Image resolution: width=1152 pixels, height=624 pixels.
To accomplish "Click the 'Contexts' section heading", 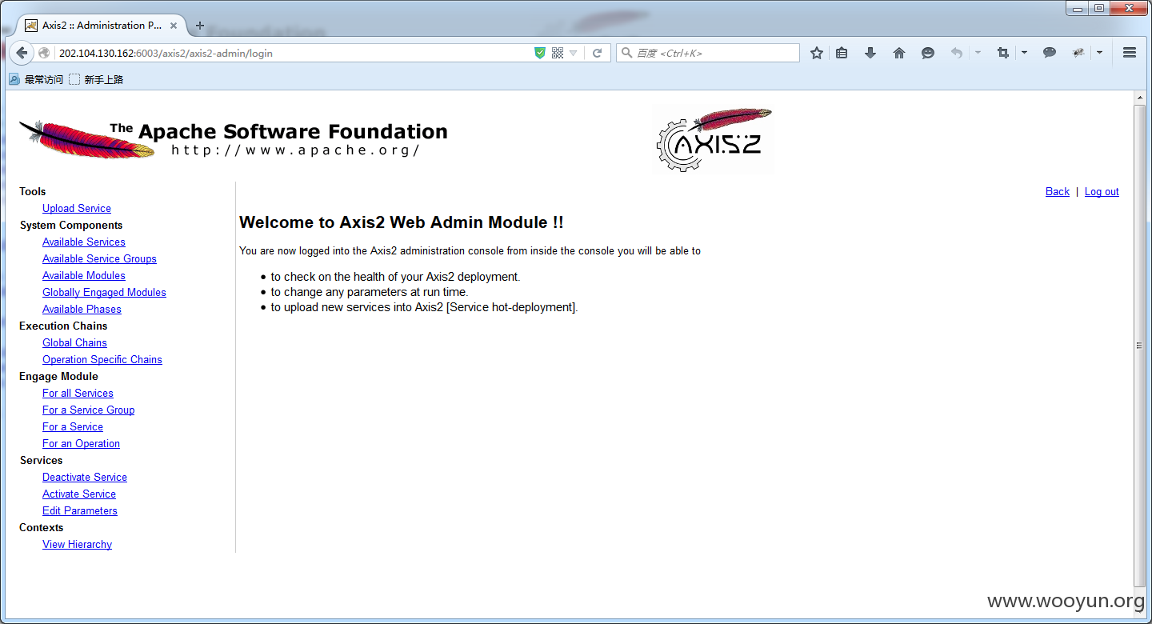I will click(x=42, y=527).
